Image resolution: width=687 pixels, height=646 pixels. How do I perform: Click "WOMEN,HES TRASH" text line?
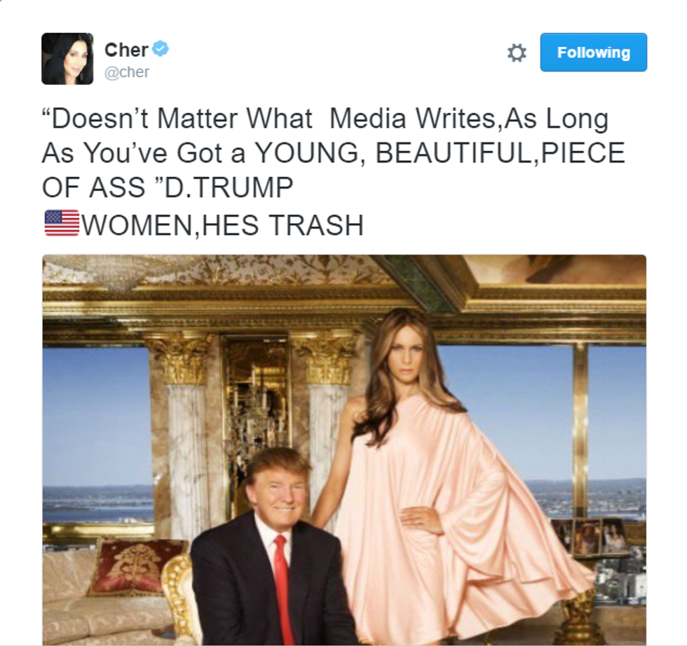pyautogui.click(x=223, y=225)
